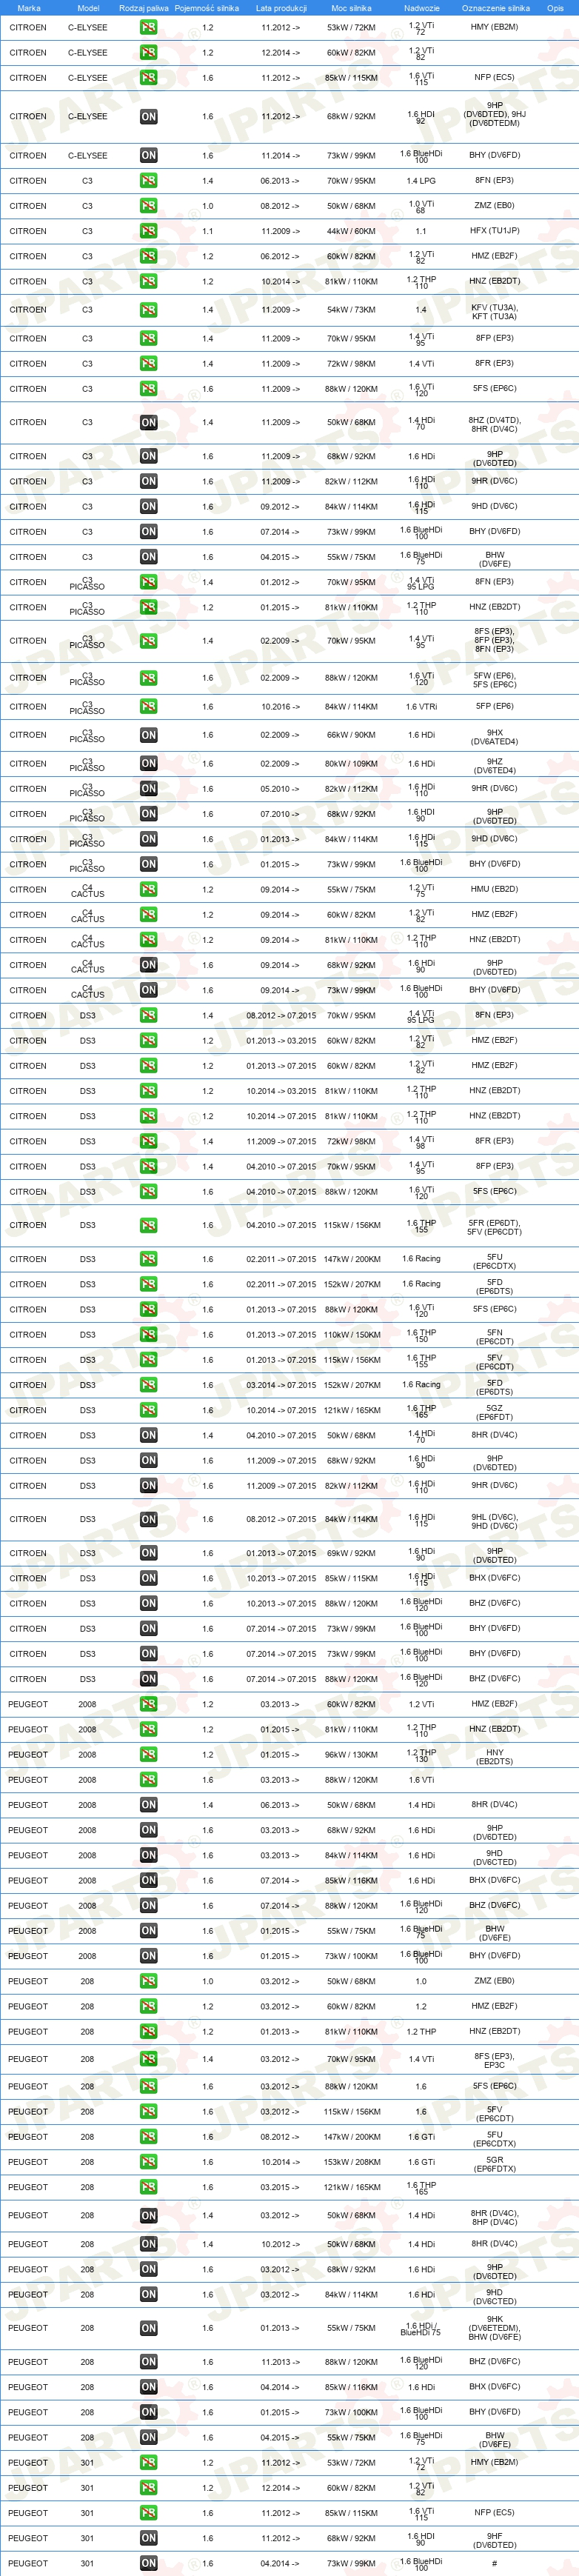Click petrol icon in Peugeot 208 1.0 ZMZ row
This screenshot has width=579, height=2576.
click(x=148, y=1981)
